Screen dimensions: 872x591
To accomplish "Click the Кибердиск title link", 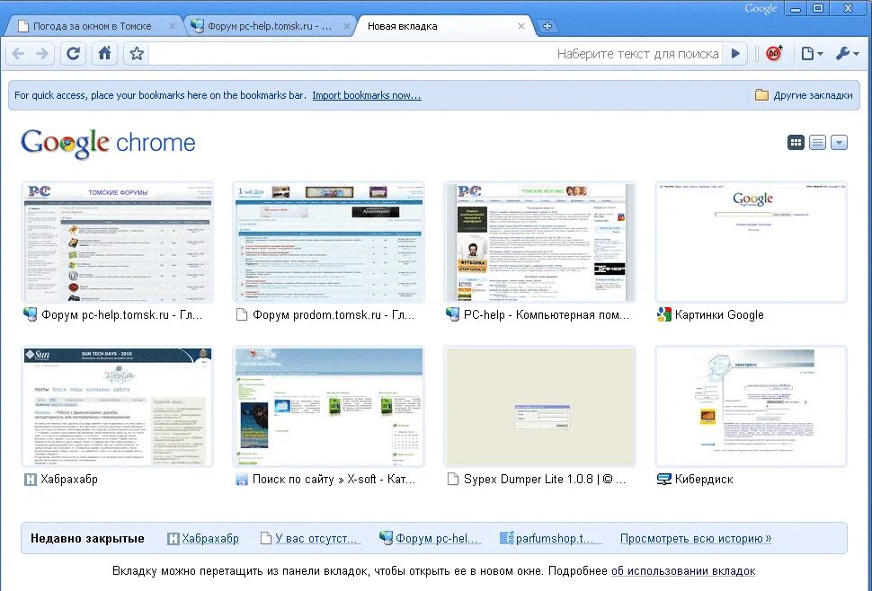I will (704, 480).
